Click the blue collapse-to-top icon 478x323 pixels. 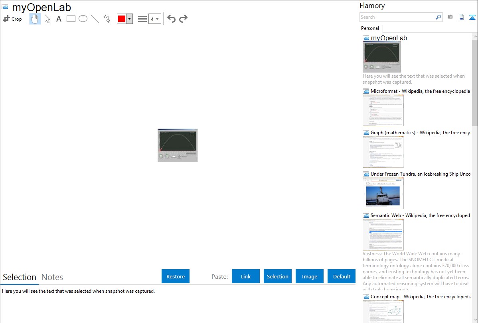point(472,17)
